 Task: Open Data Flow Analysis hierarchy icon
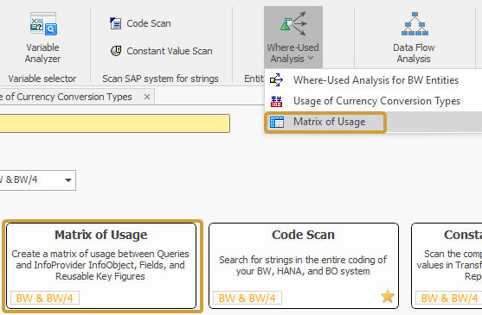[x=415, y=24]
